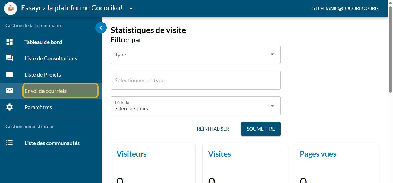This screenshot has height=183, width=393.
Task: Click the RÉINITIALISER button
Action: [213, 129]
